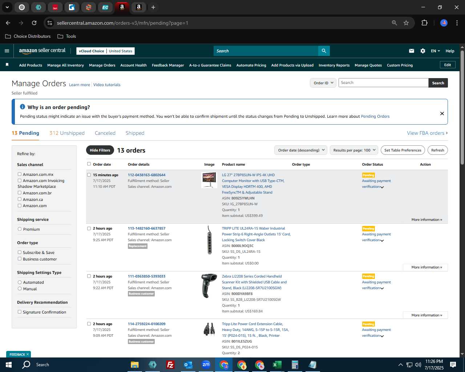Expand More information for order 112-0438163-6802644
The height and width of the screenshot is (372, 465).
426,219
